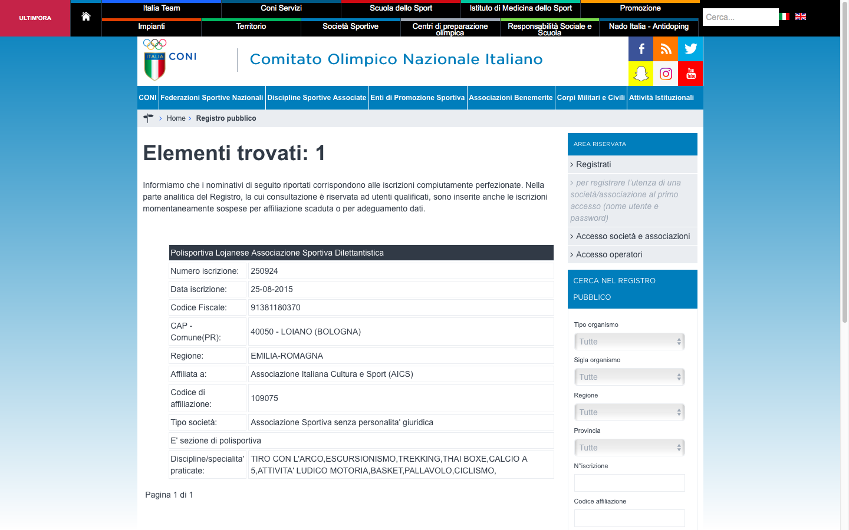Screen dimensions: 849x530
Task: Click fiscal code 91381180370
Action: pos(275,307)
